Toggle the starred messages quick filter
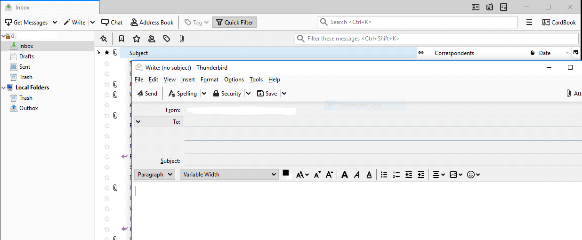This screenshot has height=240, width=582. (x=137, y=39)
